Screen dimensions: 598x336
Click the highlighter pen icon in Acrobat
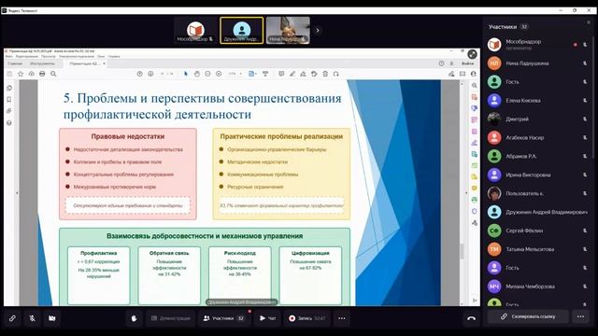(x=292, y=74)
